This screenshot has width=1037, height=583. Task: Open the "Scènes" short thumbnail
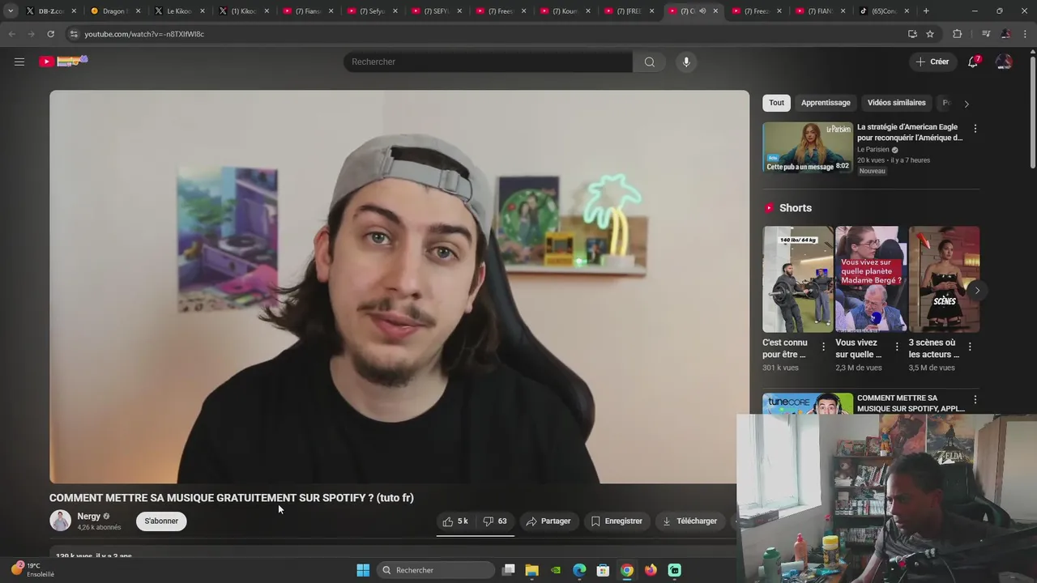944,279
